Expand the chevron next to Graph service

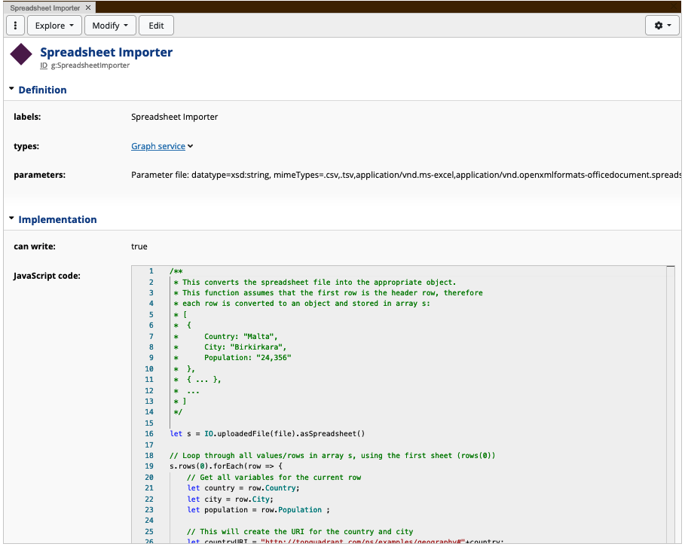pos(188,146)
